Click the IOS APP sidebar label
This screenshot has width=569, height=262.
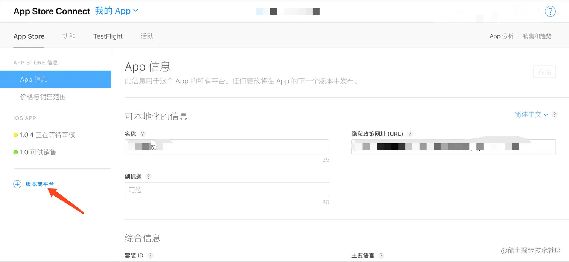25,118
